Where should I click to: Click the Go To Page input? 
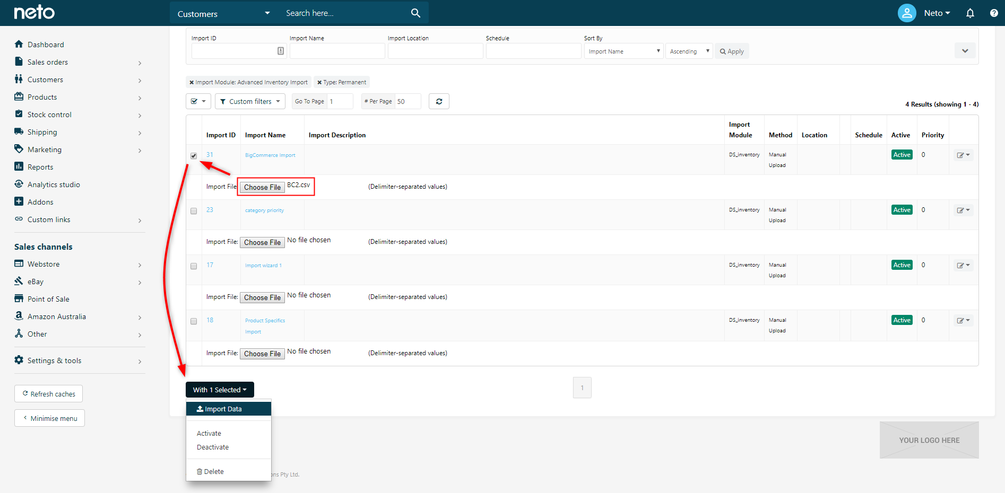[340, 101]
